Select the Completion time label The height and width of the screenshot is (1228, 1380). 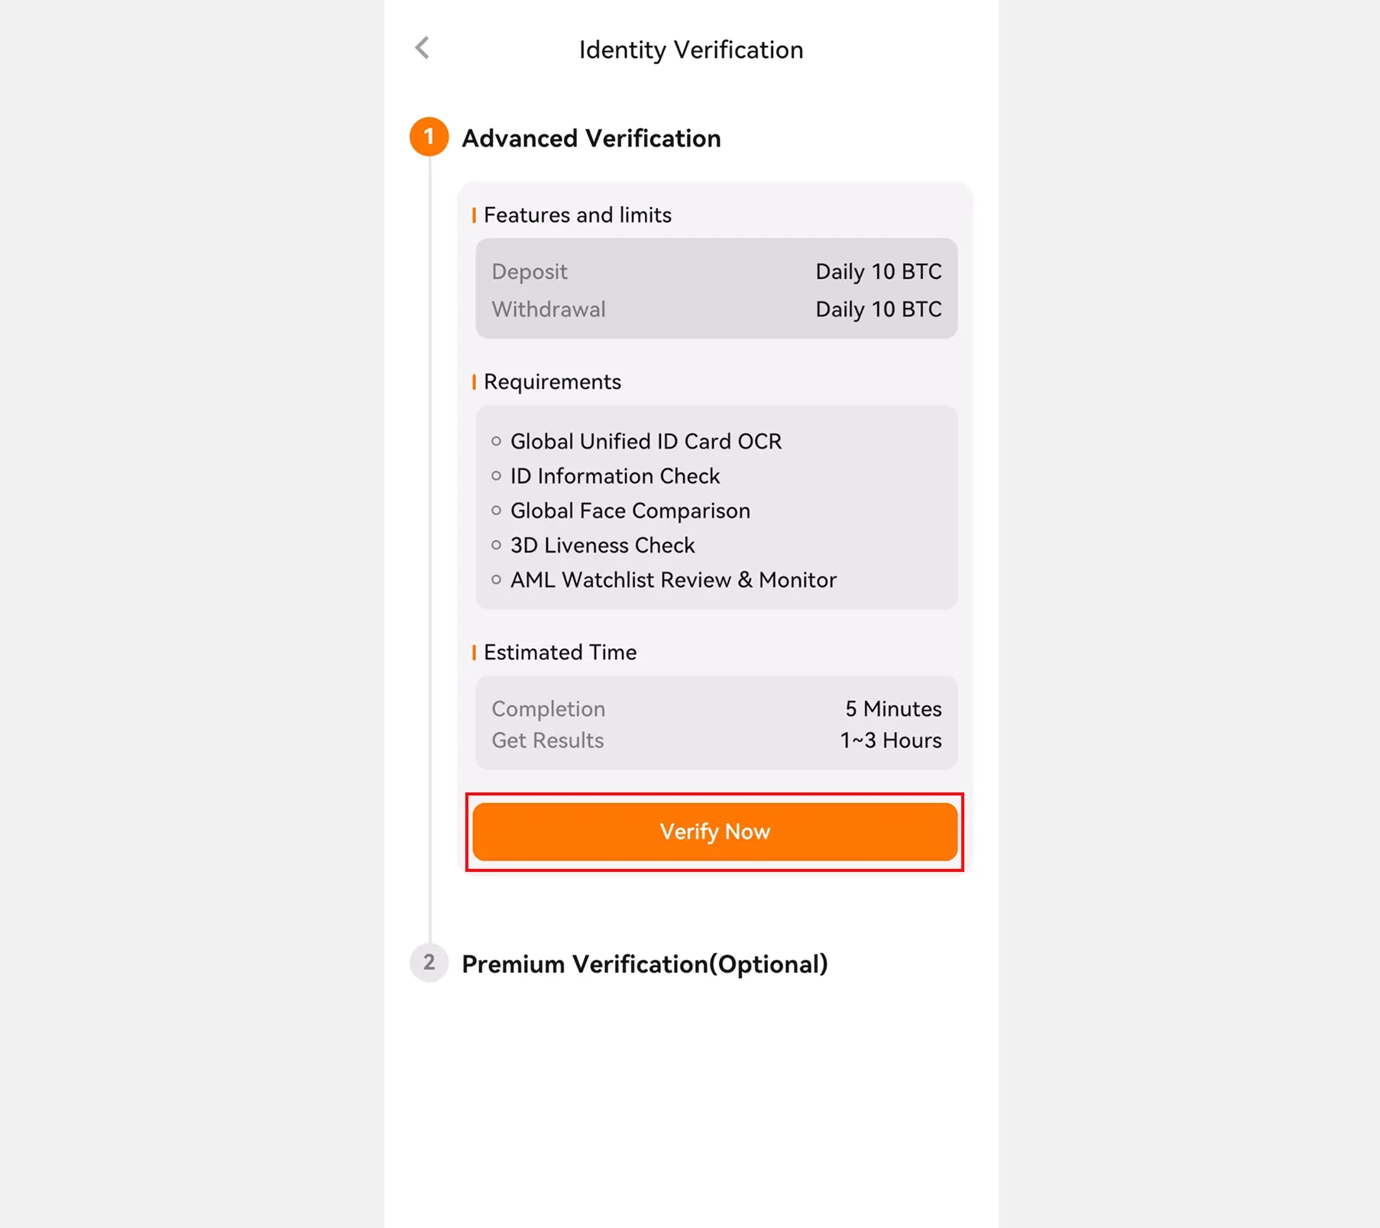pos(548,708)
